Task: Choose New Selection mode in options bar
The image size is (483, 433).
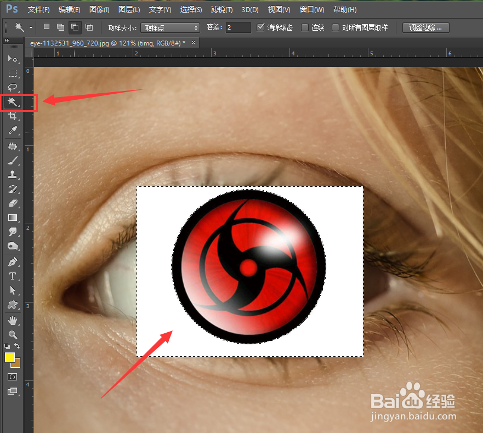Action: coord(47,27)
